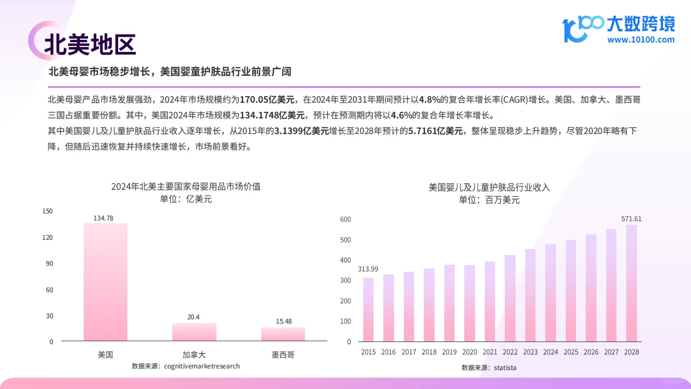Image resolution: width=691 pixels, height=389 pixels.
Task: Click the purple divider line under the subtitle
Action: (x=344, y=85)
